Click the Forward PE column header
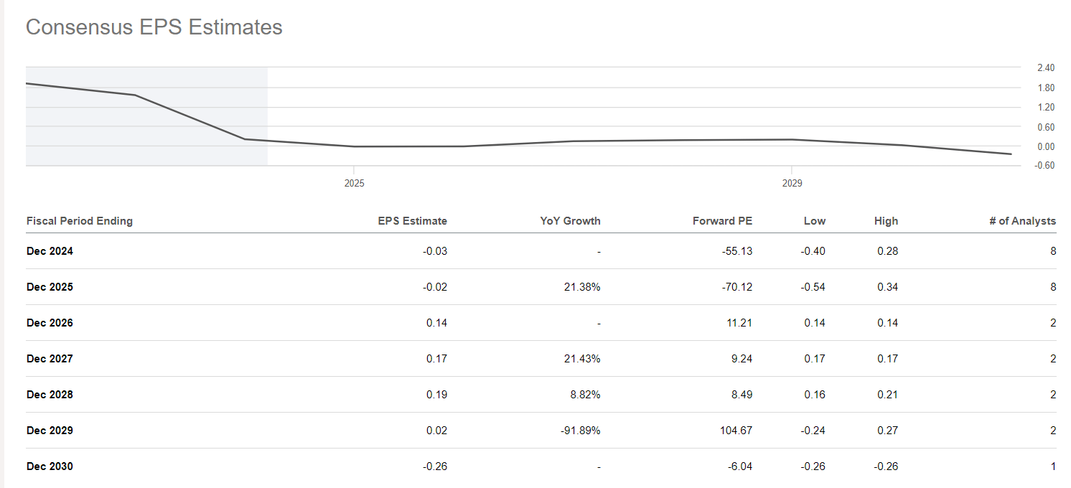 coord(722,221)
